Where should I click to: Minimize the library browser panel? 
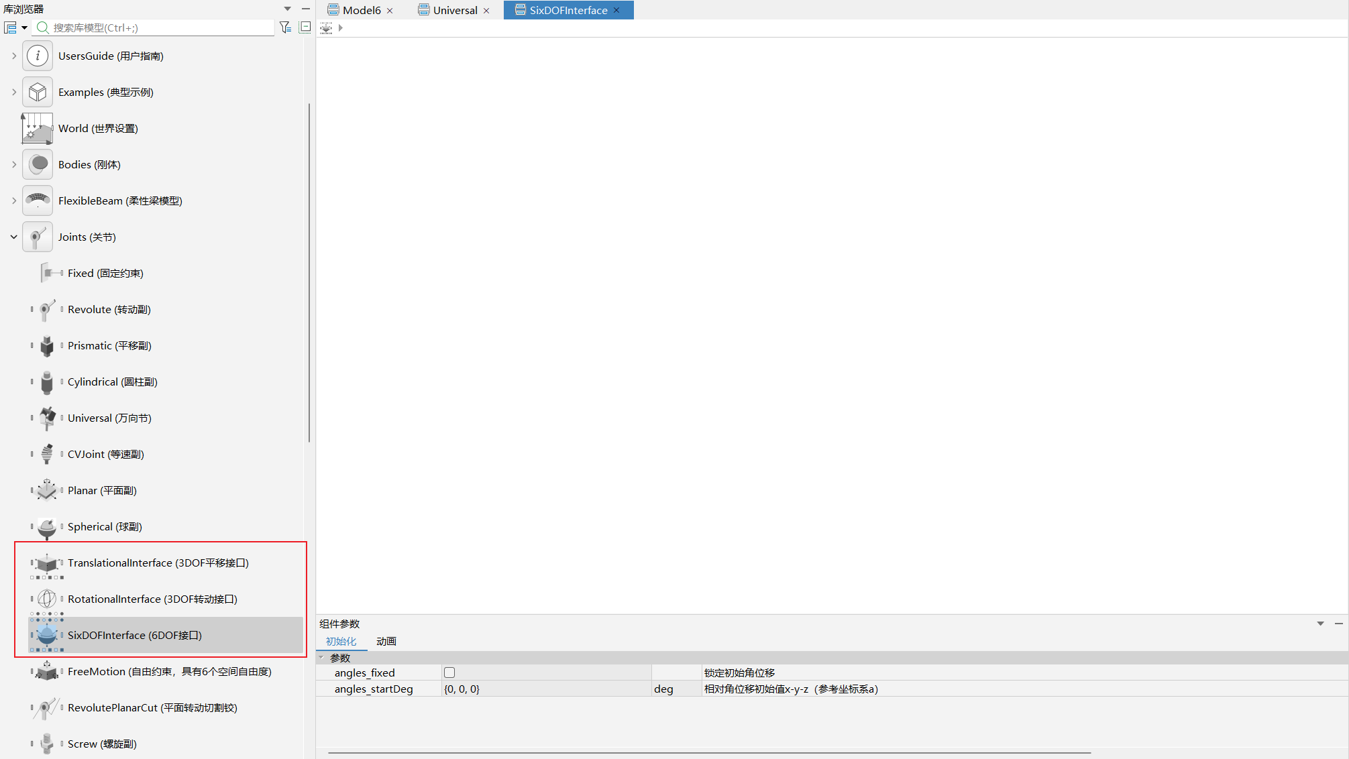(x=306, y=9)
